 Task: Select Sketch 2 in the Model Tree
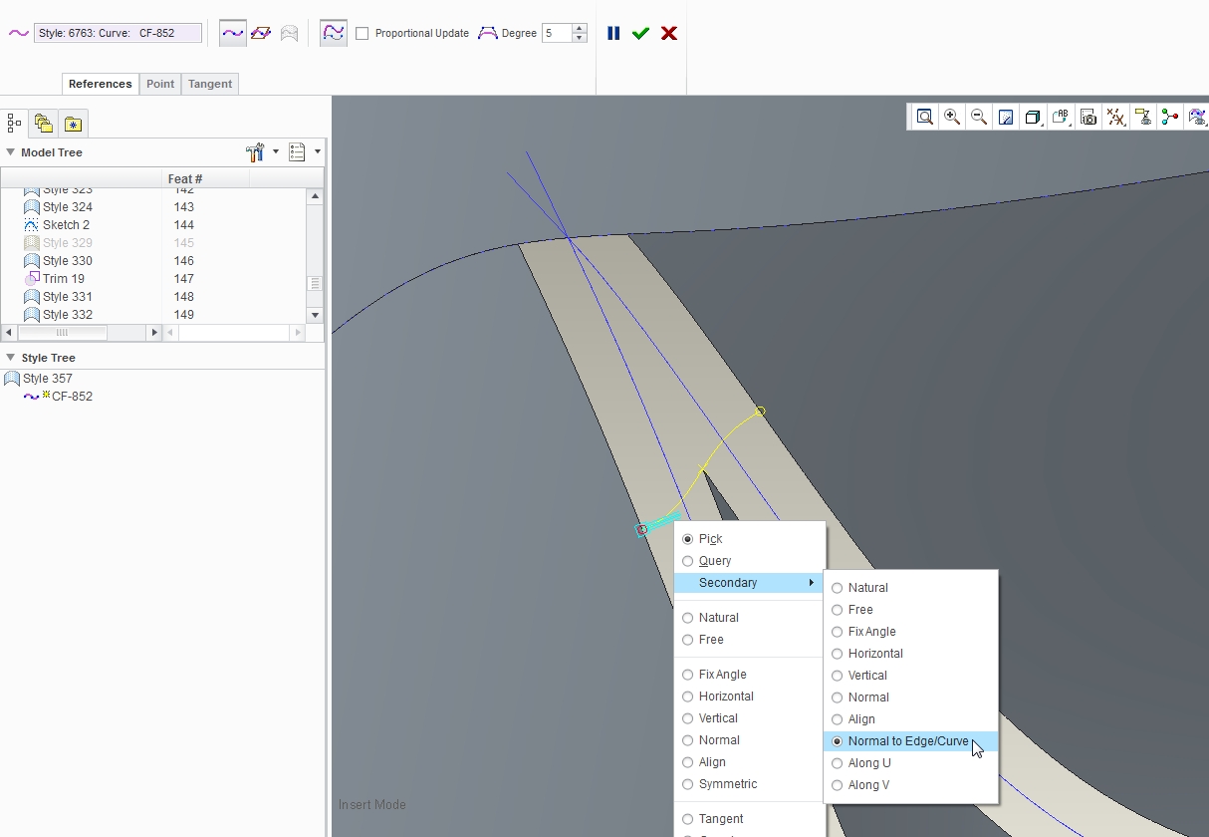click(x=66, y=225)
